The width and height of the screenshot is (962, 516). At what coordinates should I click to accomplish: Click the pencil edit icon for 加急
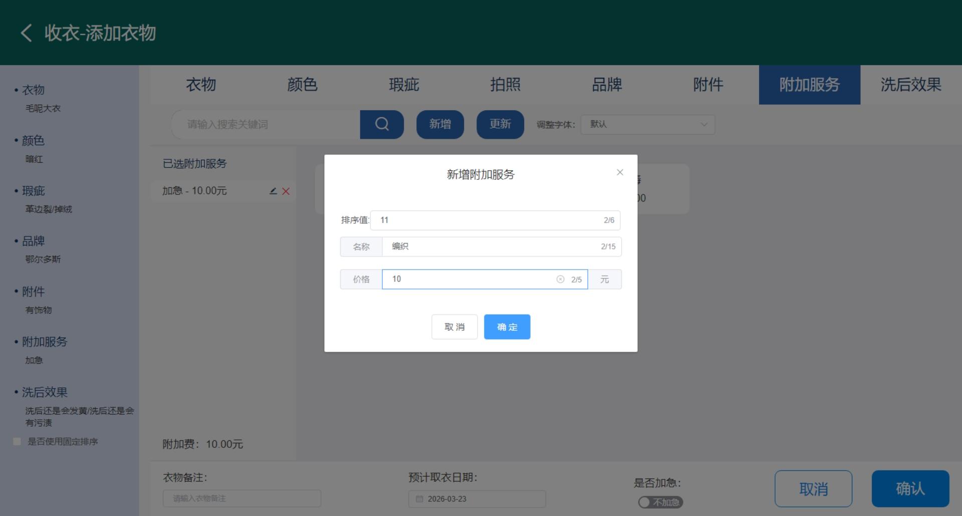click(x=273, y=191)
